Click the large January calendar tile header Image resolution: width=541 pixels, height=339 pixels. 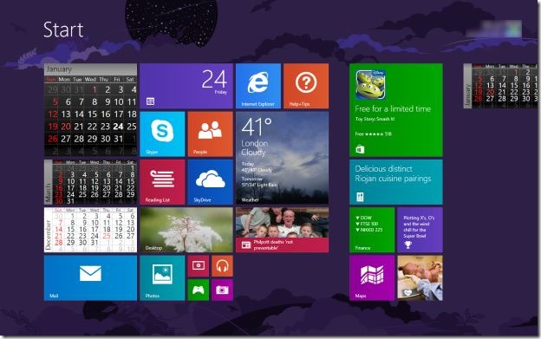click(90, 69)
